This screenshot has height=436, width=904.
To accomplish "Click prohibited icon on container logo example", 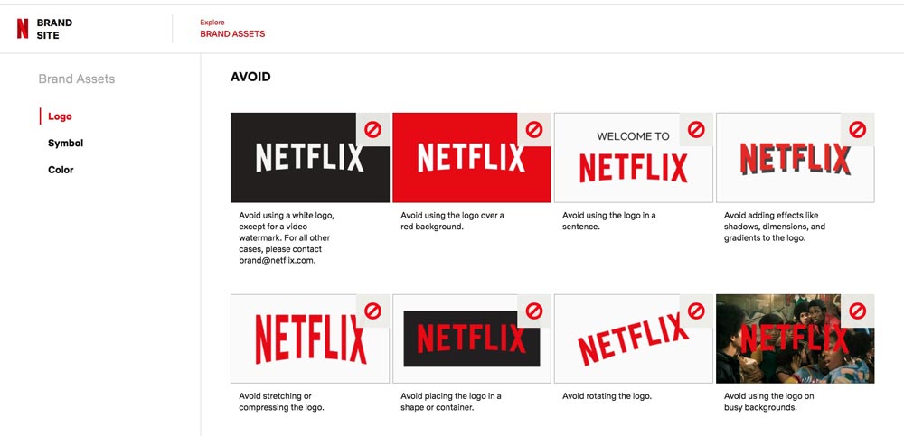I will tap(534, 311).
